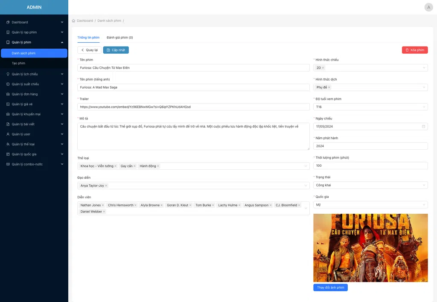Screen dimensions: 437x302
Task: Remove actor Tom Burke tag
Action: pyautogui.click(x=213, y=205)
